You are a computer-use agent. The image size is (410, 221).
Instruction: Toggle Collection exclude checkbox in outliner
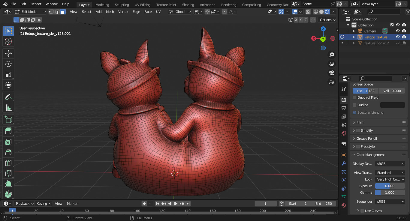[x=392, y=25]
